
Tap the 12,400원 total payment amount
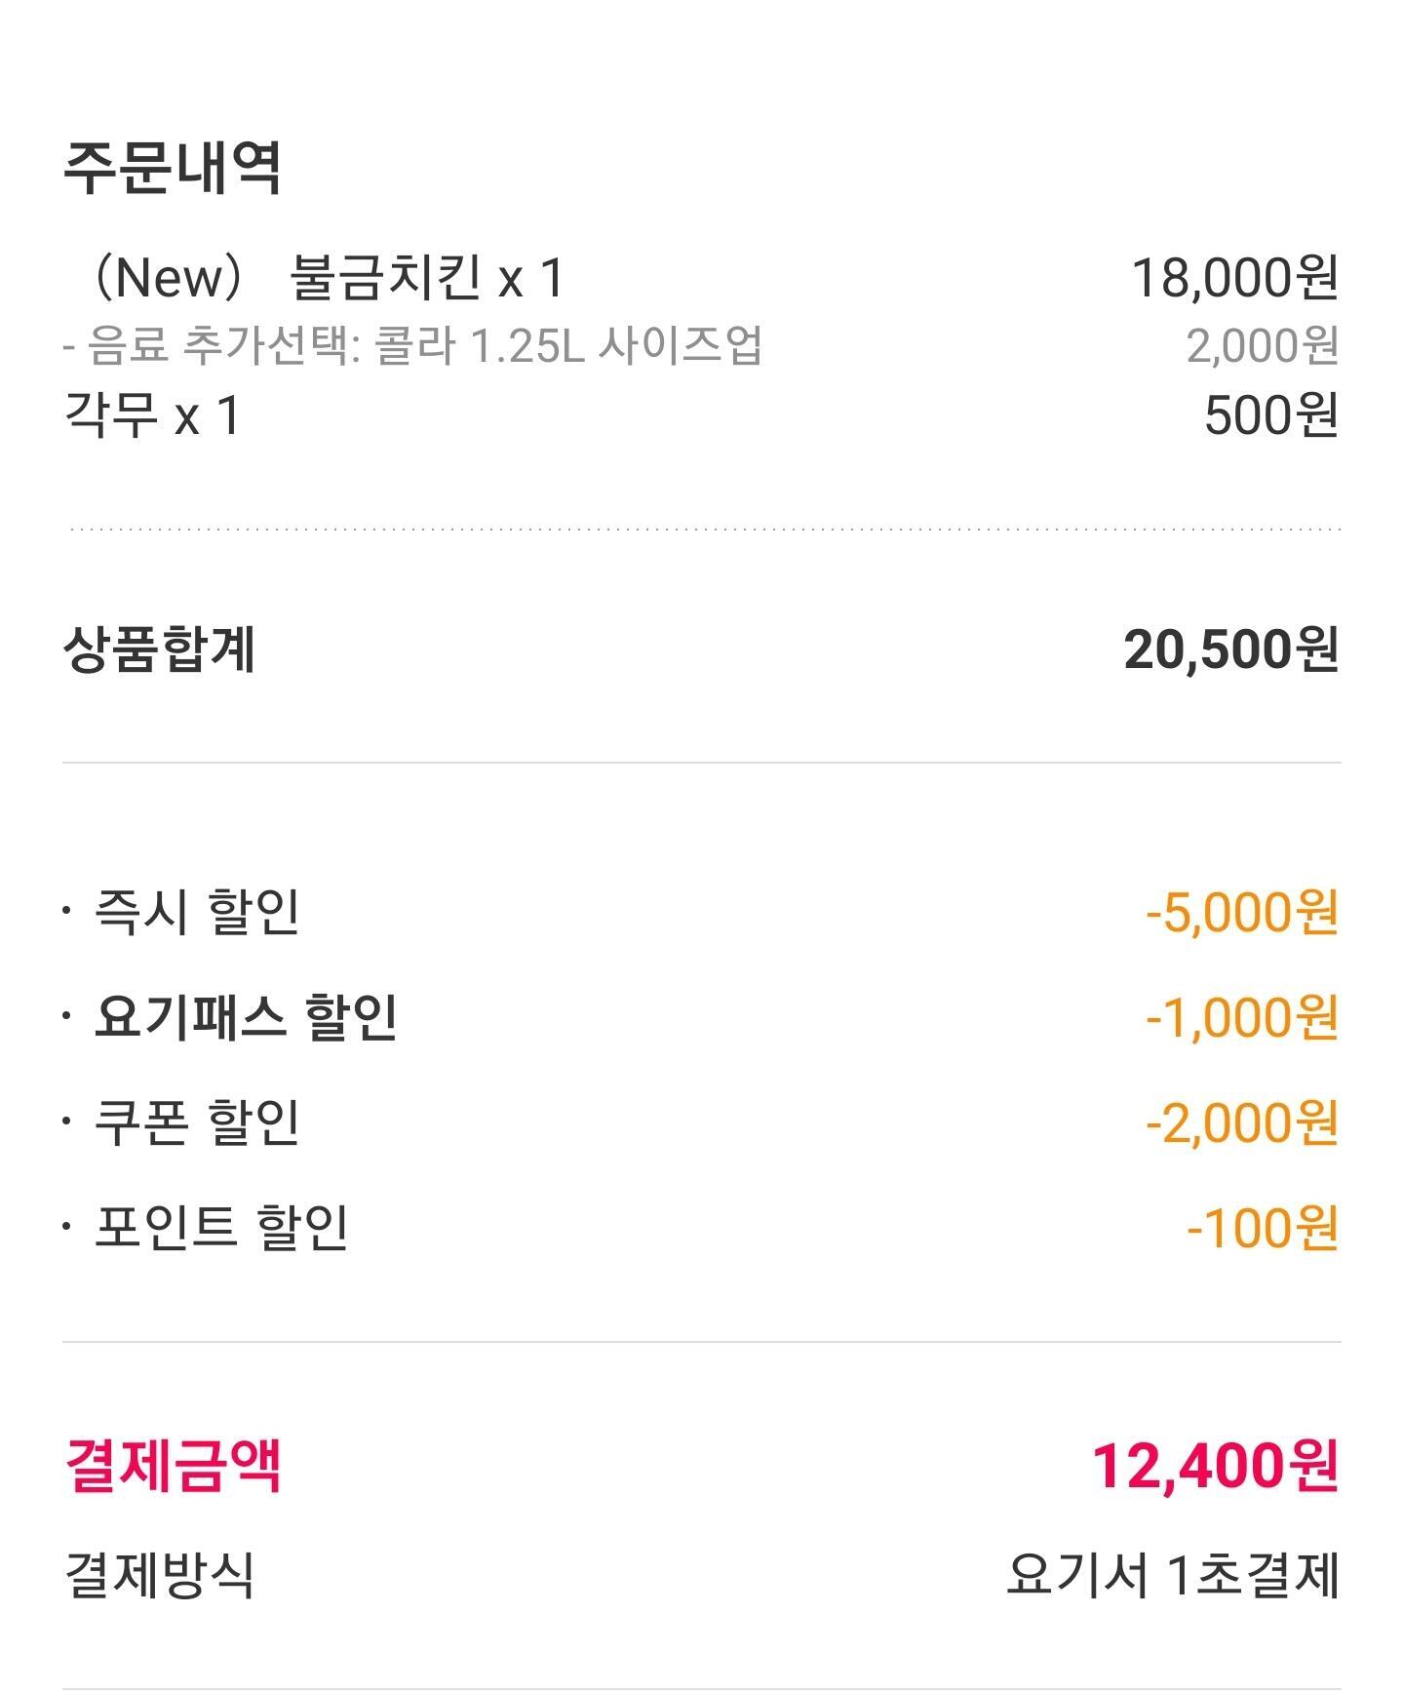point(1214,1466)
